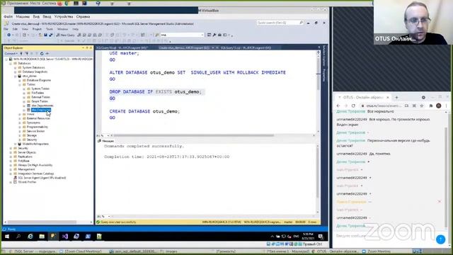Viewport: 453px width, 255px height.
Task: Open the VirtualBox Устройства menu
Action: (x=64, y=17)
